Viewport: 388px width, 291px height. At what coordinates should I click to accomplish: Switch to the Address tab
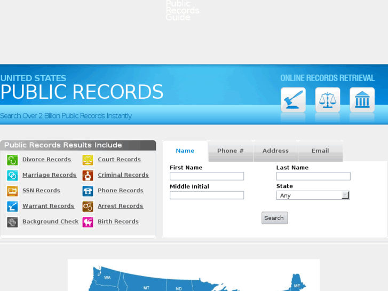click(275, 151)
